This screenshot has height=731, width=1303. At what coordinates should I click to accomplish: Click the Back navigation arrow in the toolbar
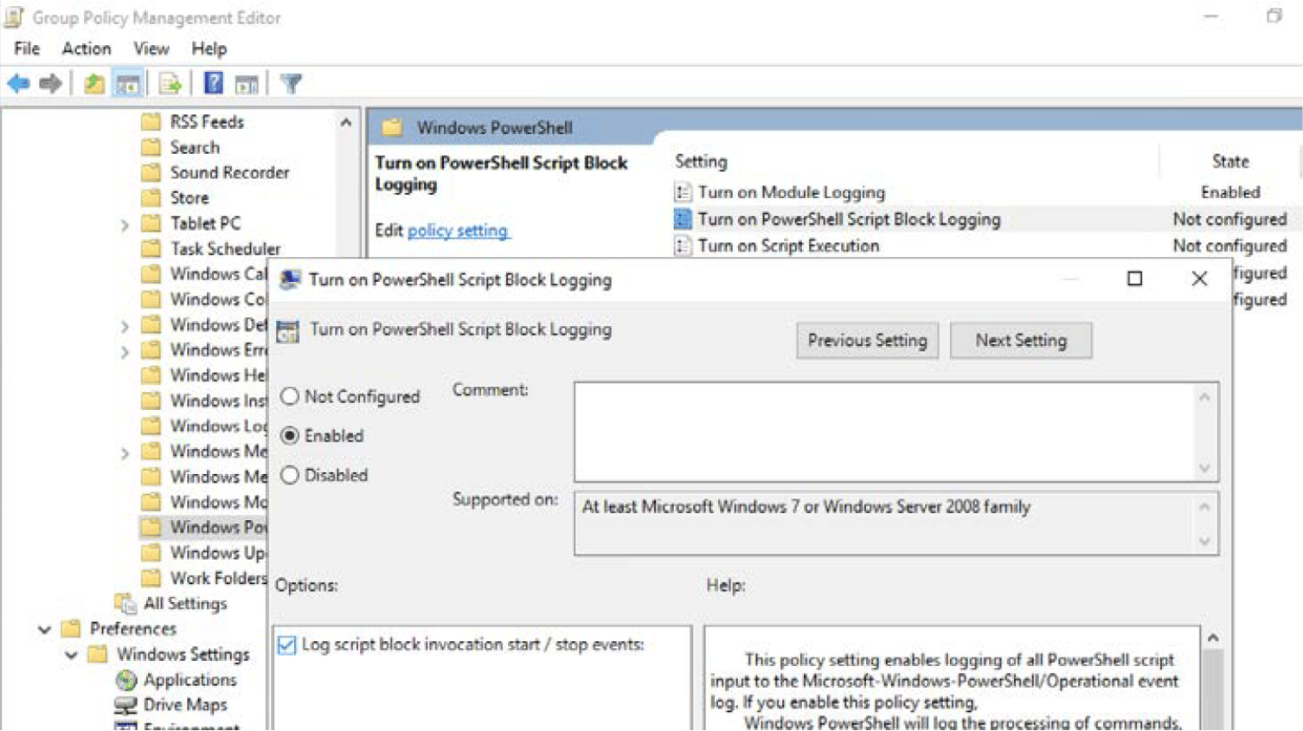coord(18,83)
